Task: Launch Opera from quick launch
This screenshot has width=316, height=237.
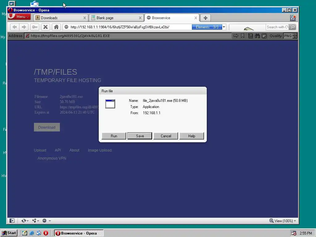Action: pyautogui.click(x=46, y=233)
